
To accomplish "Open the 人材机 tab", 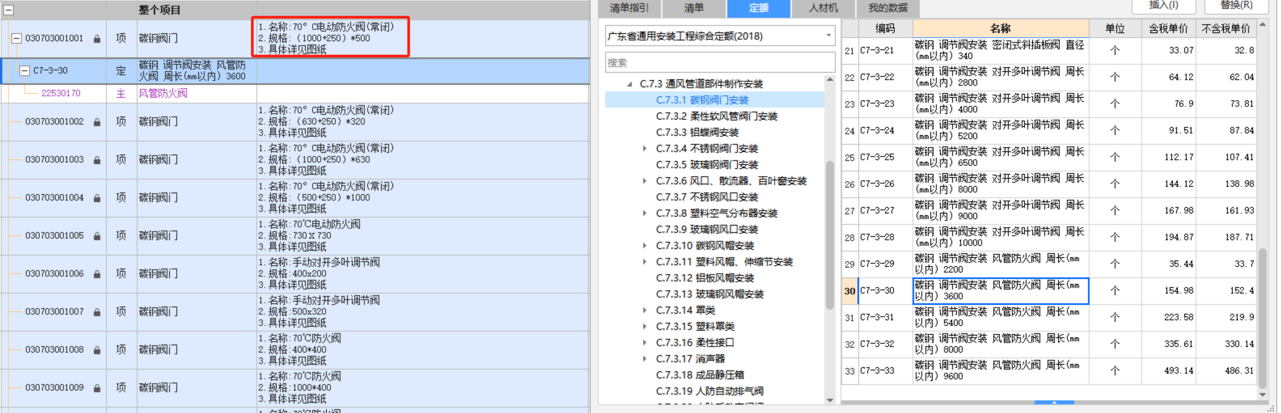I will click(x=823, y=8).
